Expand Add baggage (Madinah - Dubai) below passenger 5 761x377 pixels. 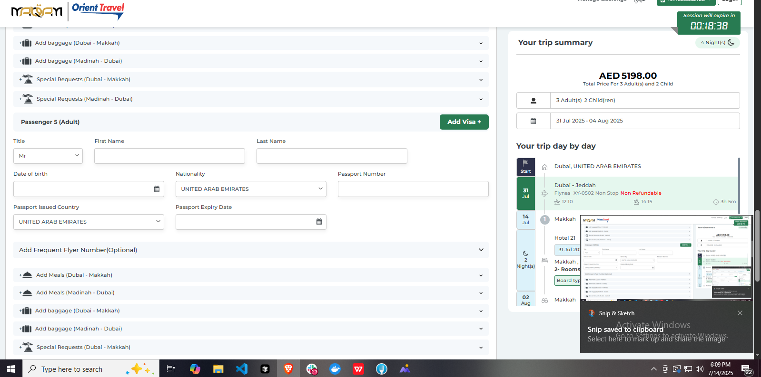coord(251,329)
